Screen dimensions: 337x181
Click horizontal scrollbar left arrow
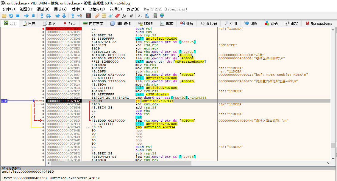click(x=49, y=163)
